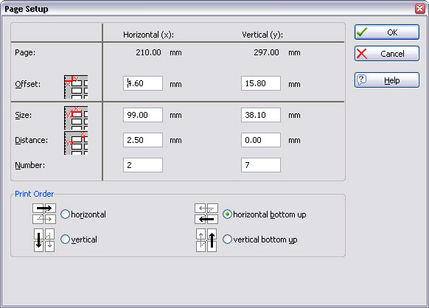Image resolution: width=429 pixels, height=308 pixels.
Task: Click the Offset diagram icon
Action: click(76, 87)
